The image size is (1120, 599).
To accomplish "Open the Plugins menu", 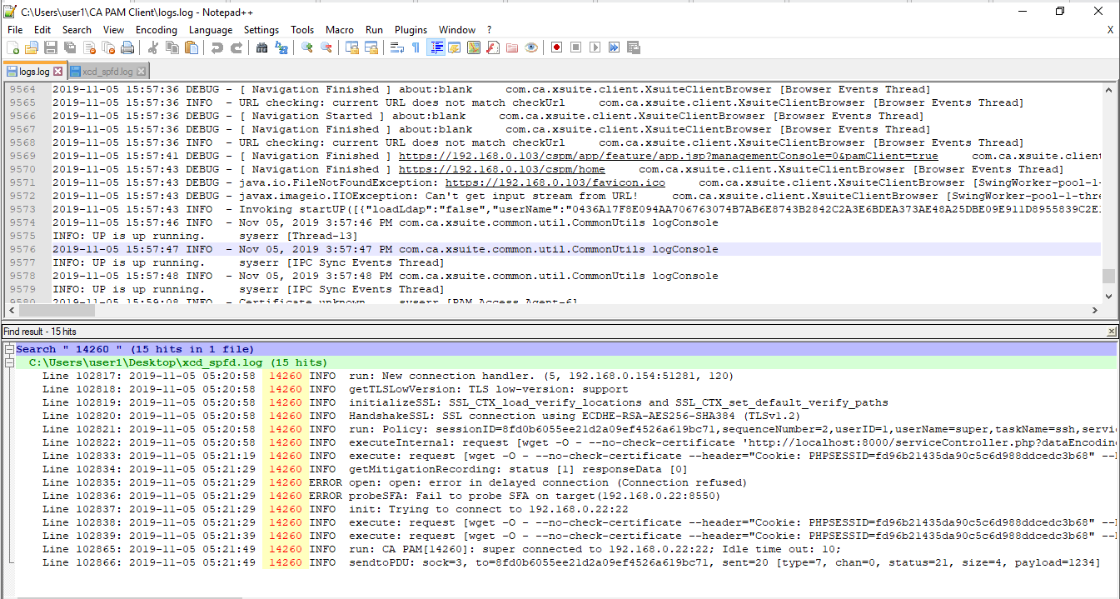I will 410,29.
